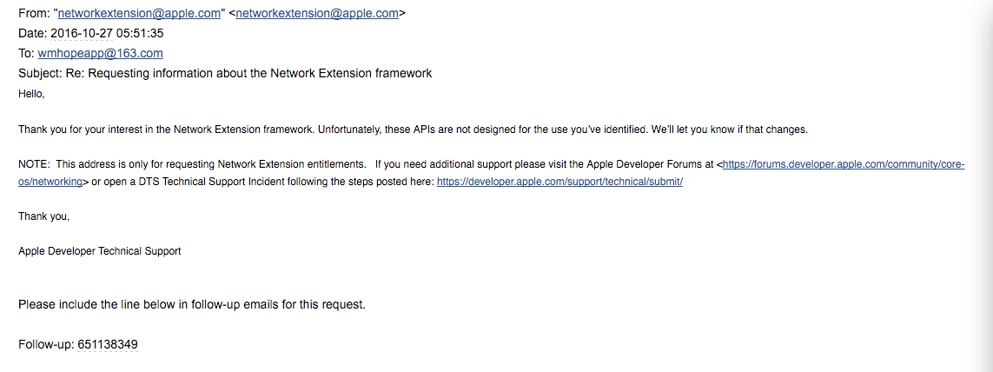Click the 'Follow-up:' label text
Viewport: 993px width, 372px height.
click(x=46, y=345)
